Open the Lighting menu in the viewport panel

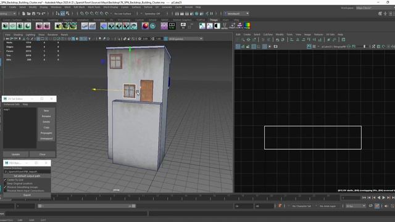tap(30, 35)
